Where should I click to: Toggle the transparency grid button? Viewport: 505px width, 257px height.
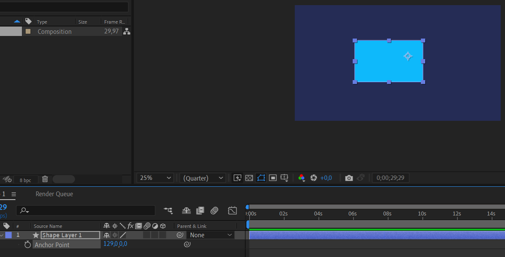(x=249, y=178)
